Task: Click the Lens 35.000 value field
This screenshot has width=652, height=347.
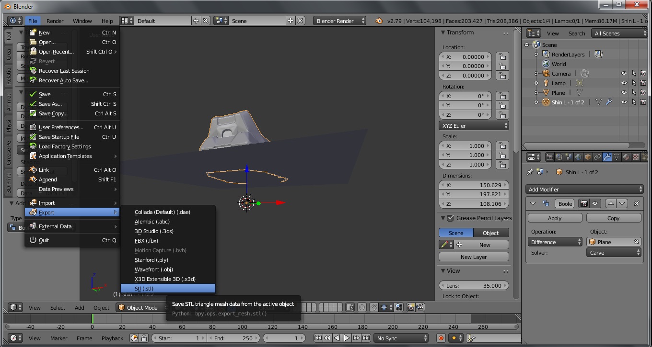Action: 474,285
